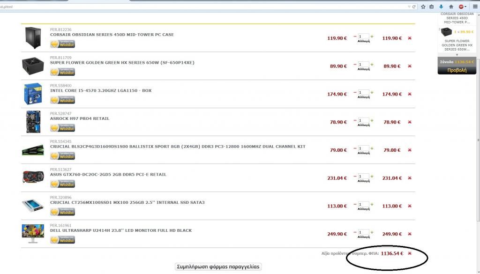Delete the Dell UltraSharp U2414H monitor row

coord(410,234)
